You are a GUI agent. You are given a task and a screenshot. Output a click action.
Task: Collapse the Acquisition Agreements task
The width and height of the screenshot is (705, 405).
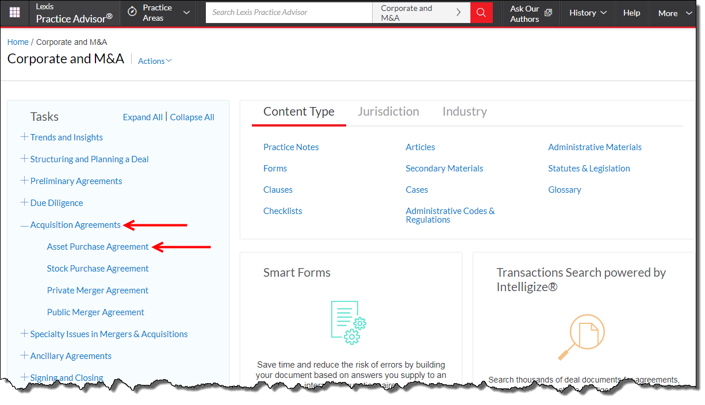(24, 225)
